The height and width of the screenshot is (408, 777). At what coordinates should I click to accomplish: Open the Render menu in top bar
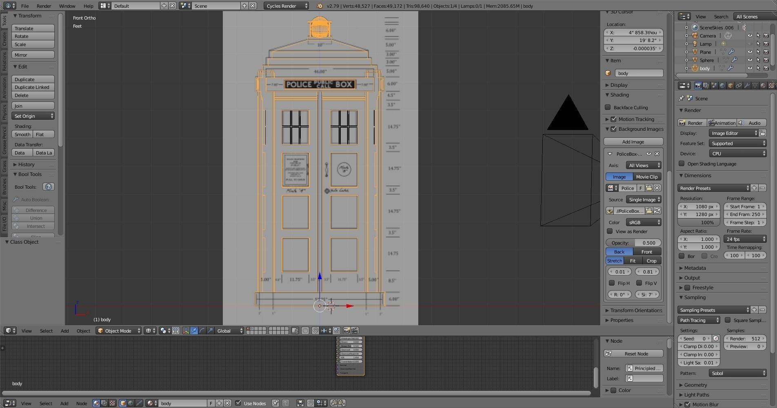point(44,6)
